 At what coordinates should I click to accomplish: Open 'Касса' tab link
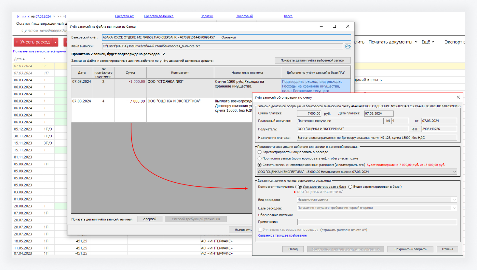288,16
